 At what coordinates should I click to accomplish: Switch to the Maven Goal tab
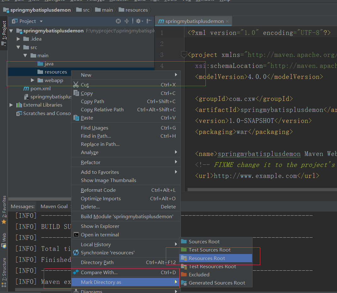coord(54,206)
